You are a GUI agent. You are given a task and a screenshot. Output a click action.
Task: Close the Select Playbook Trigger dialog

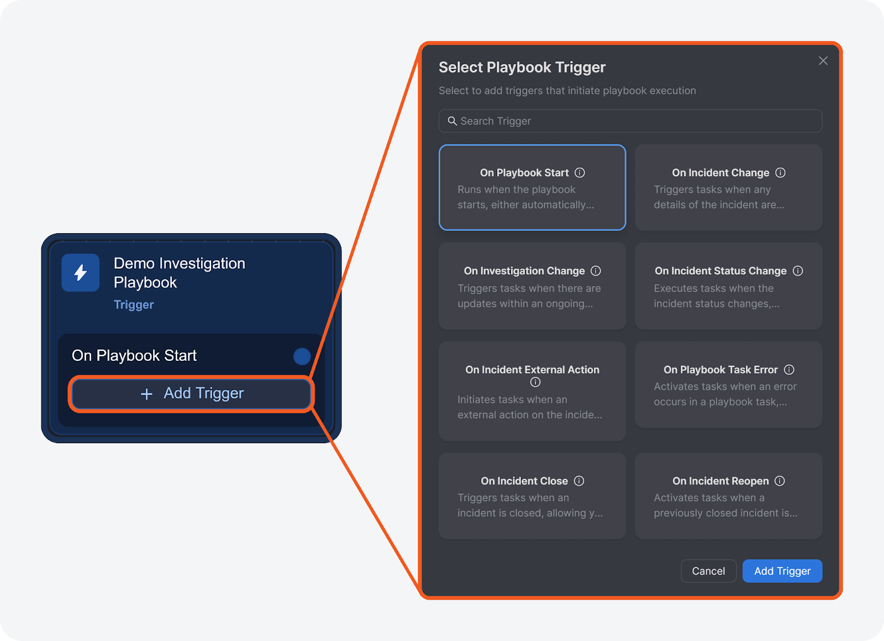pyautogui.click(x=823, y=61)
